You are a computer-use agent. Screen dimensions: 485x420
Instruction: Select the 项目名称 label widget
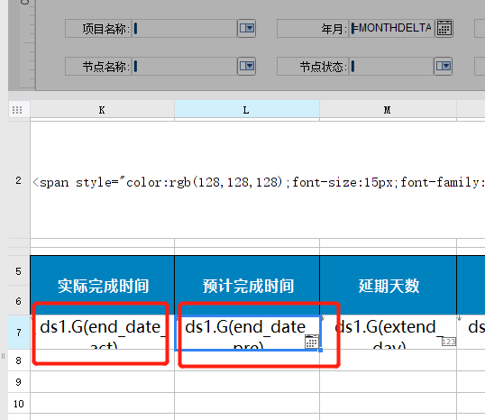coord(98,29)
